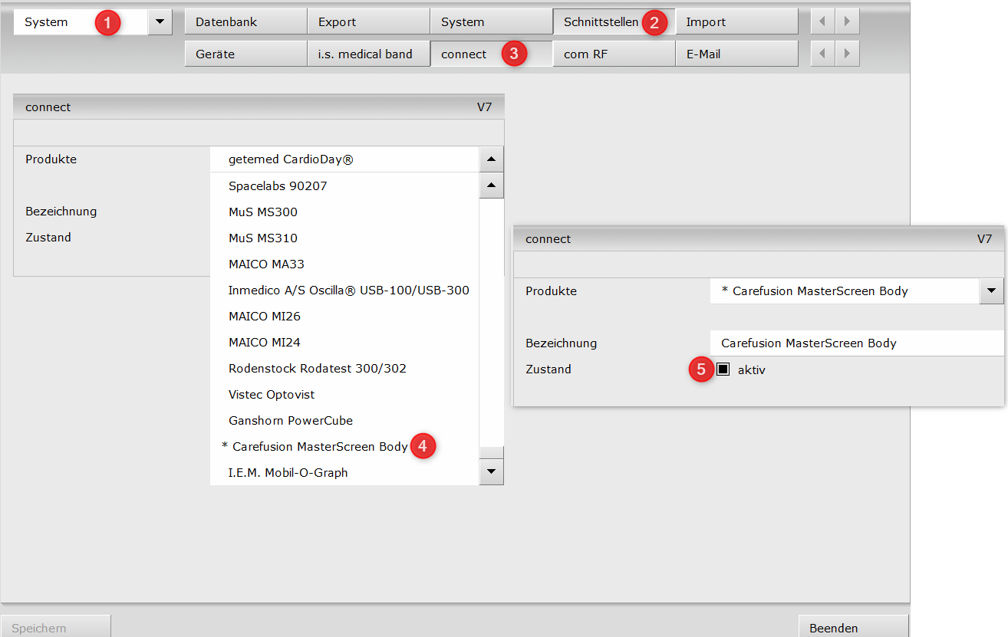
Task: Click the Beenden button
Action: [854, 626]
